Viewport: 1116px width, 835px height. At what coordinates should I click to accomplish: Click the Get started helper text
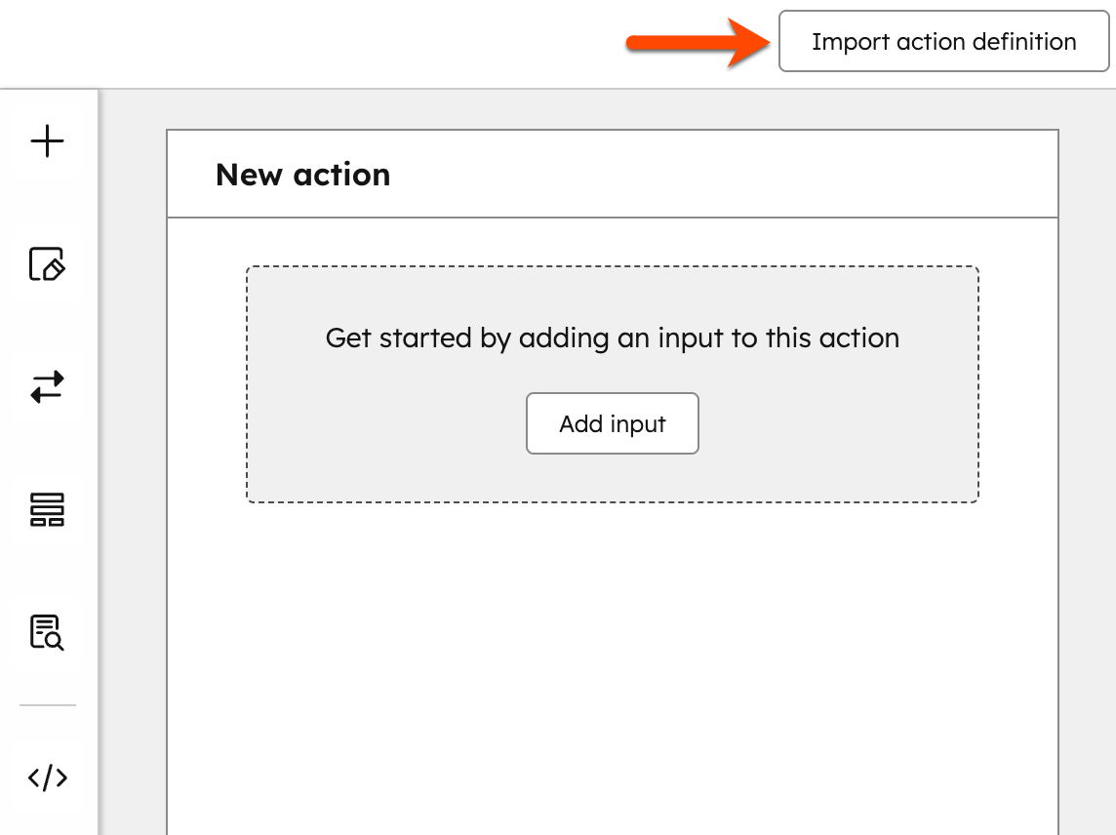point(612,338)
